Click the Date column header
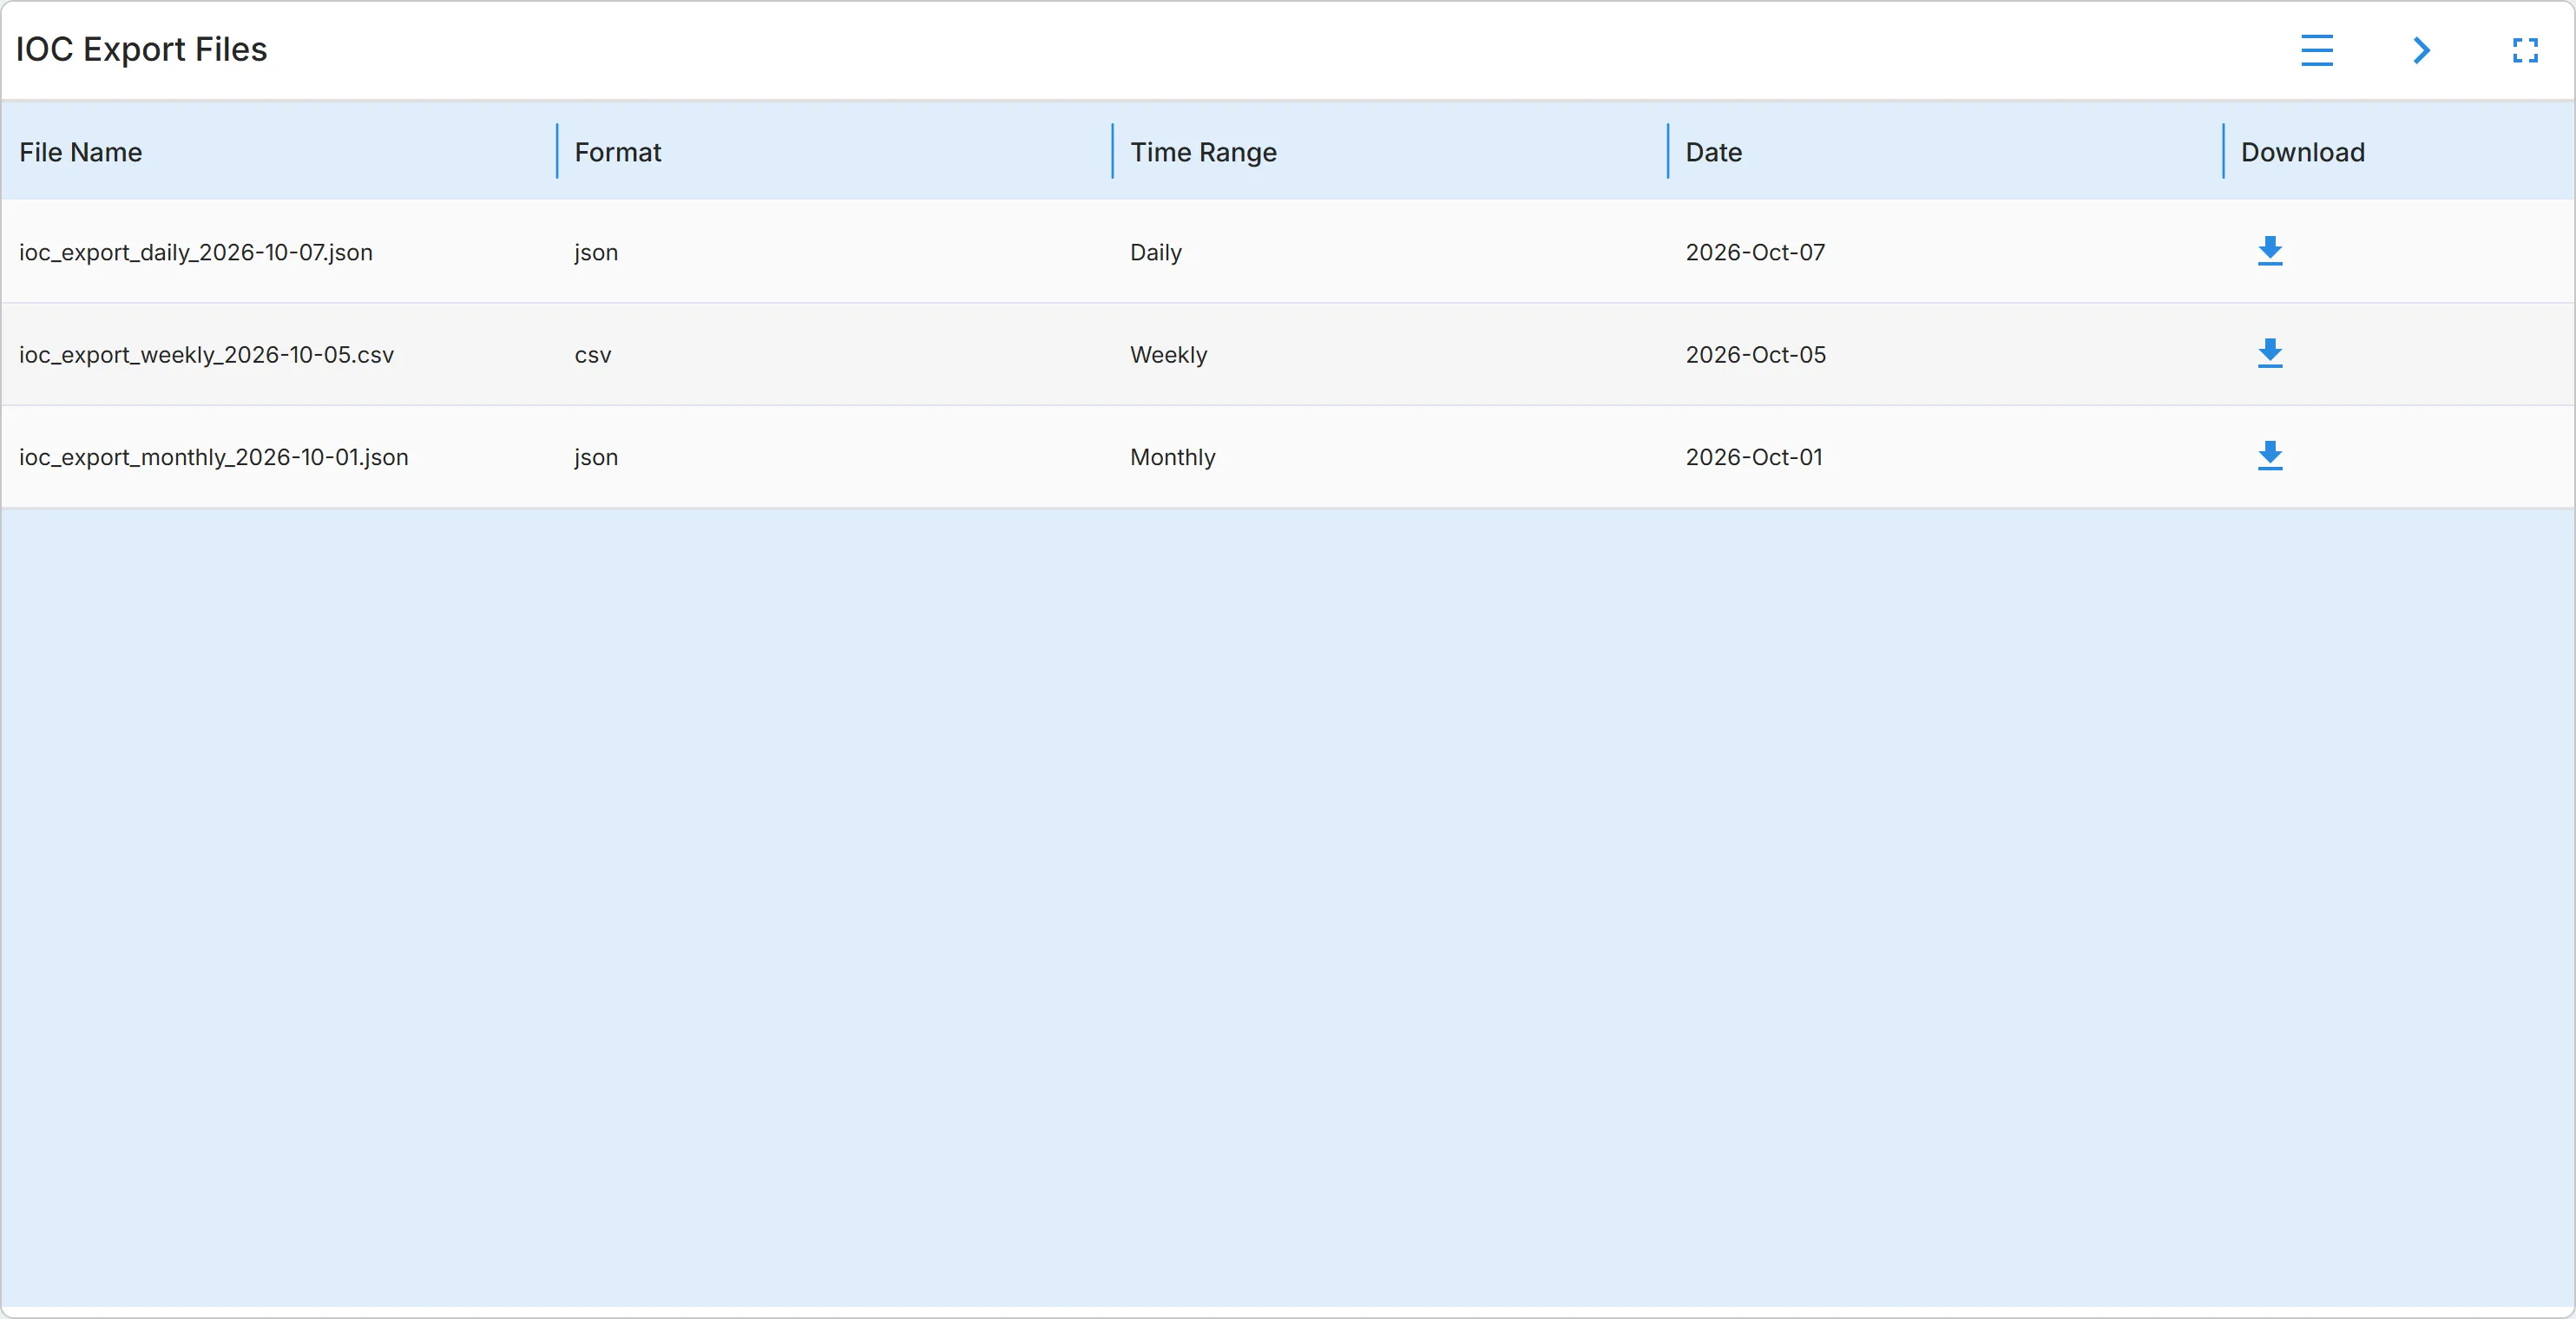 click(1714, 152)
